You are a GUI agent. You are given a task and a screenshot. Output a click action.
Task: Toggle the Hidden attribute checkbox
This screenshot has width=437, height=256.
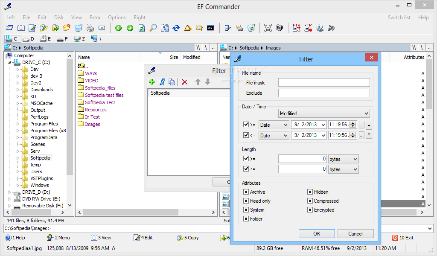pos(310,192)
